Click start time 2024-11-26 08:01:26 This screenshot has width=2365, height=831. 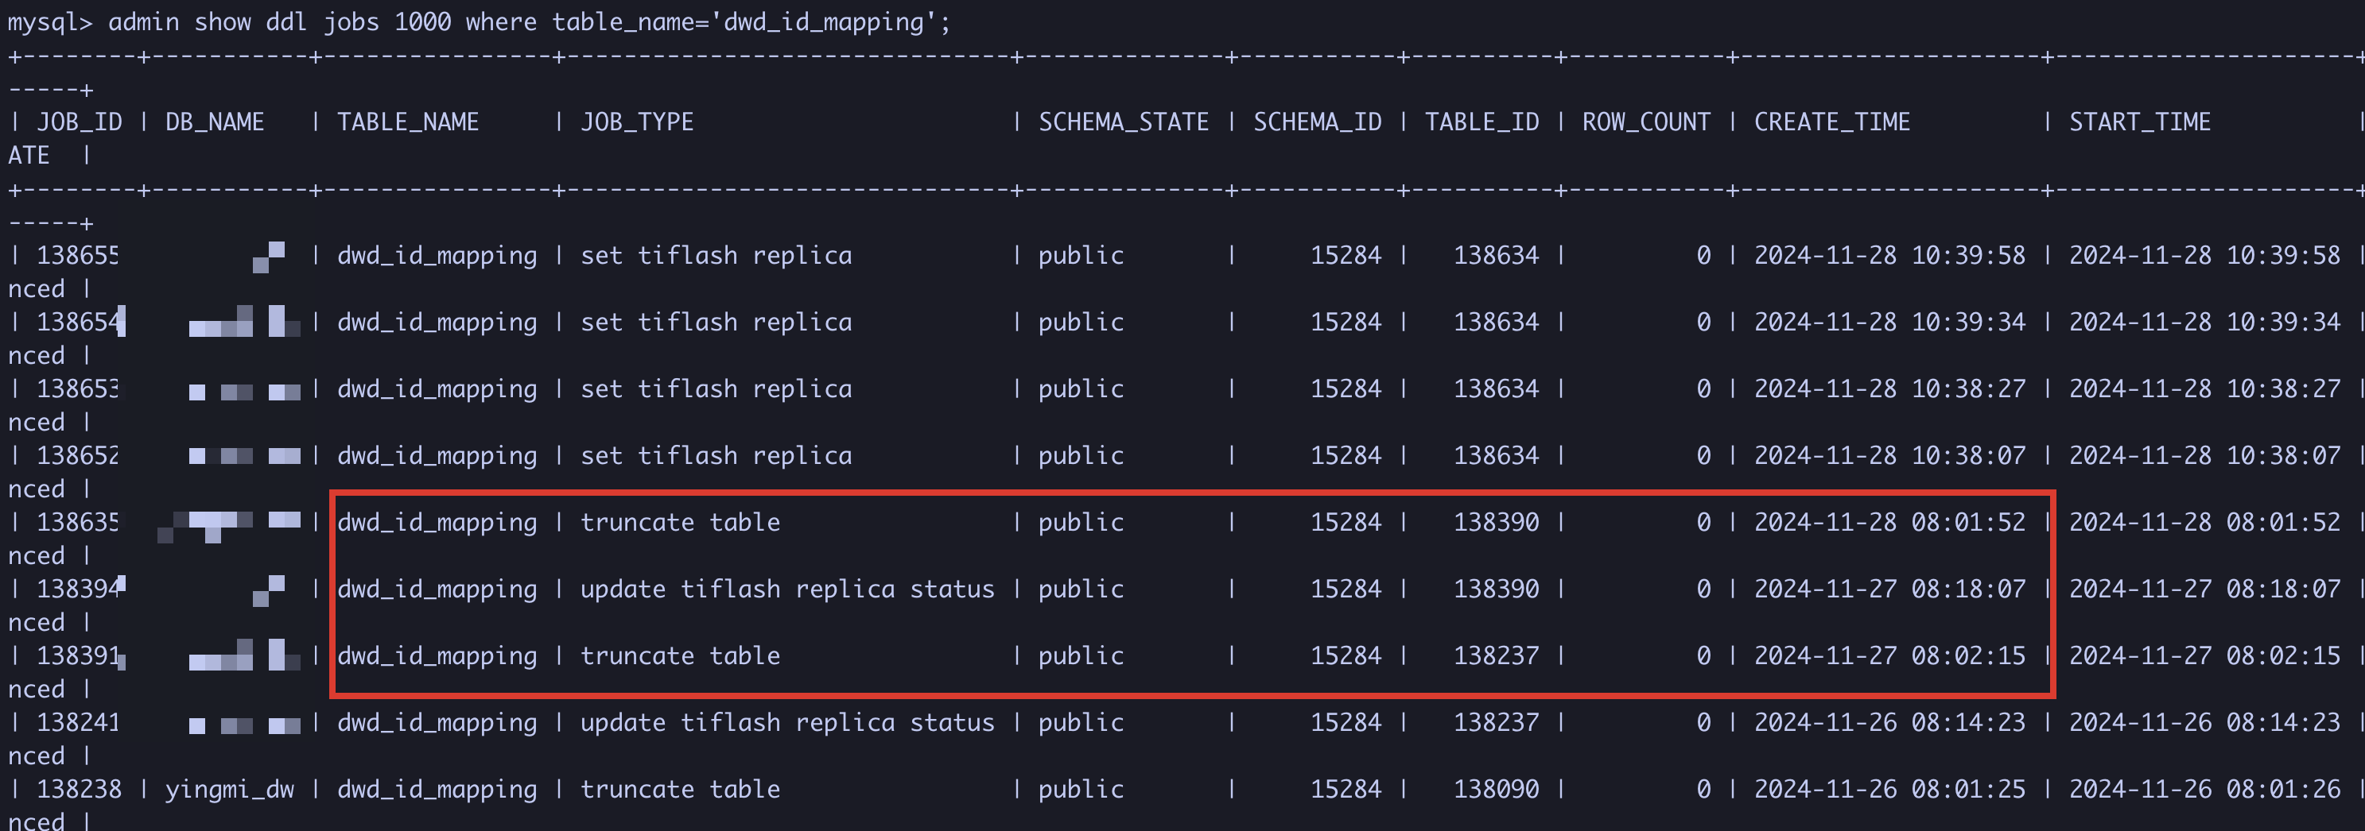[x=2204, y=790]
